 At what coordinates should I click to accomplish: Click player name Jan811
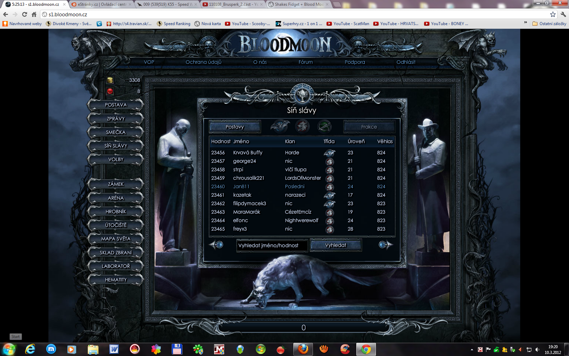coord(241,186)
